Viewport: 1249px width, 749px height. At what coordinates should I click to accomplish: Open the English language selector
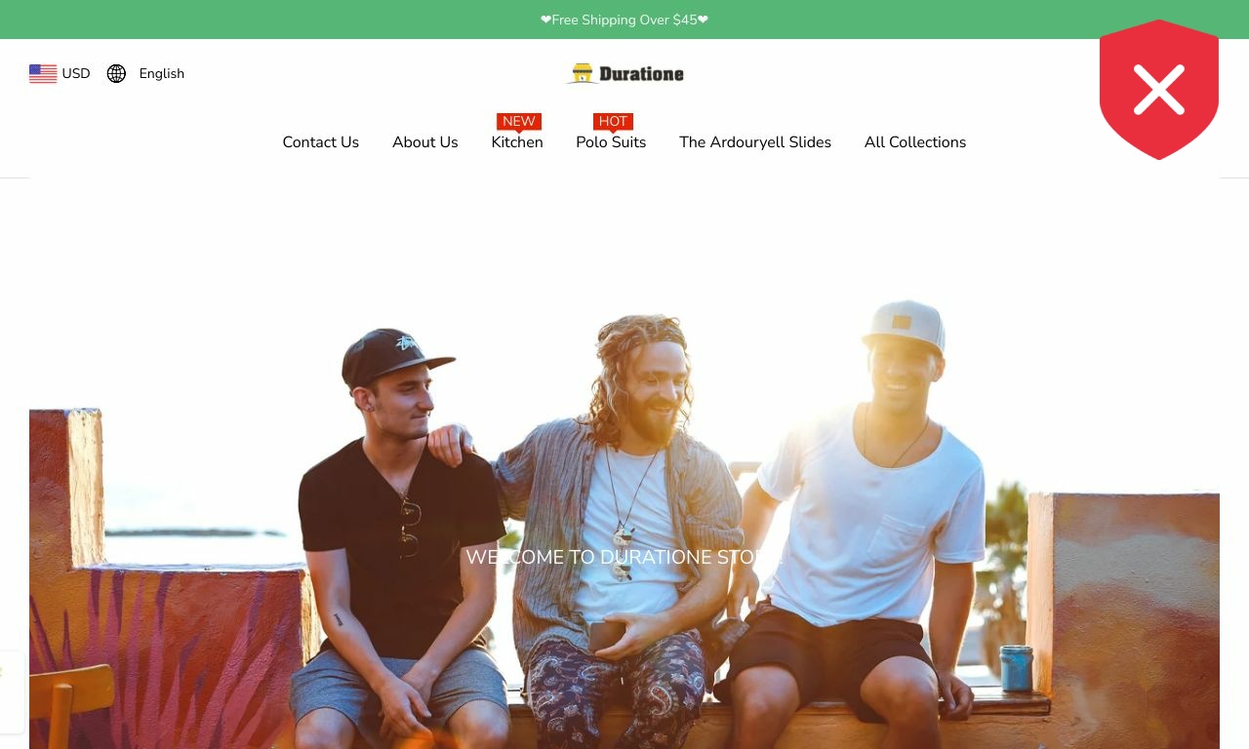145,73
